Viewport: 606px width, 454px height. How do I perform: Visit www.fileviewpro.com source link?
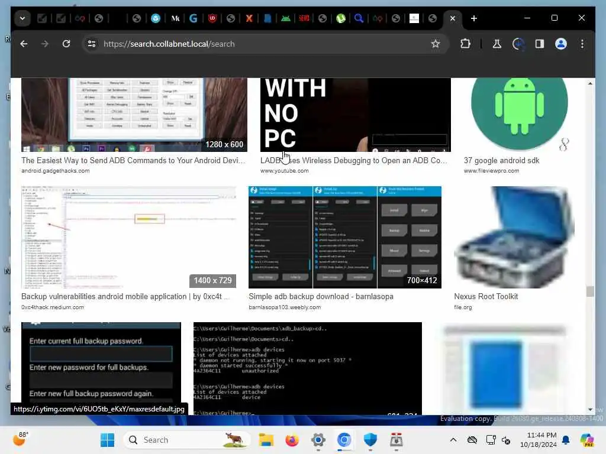tap(491, 171)
